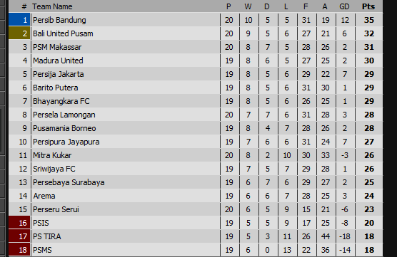Image resolution: width=397 pixels, height=257 pixels.
Task: Open Persija Jakarta team entry
Action: click(59, 74)
